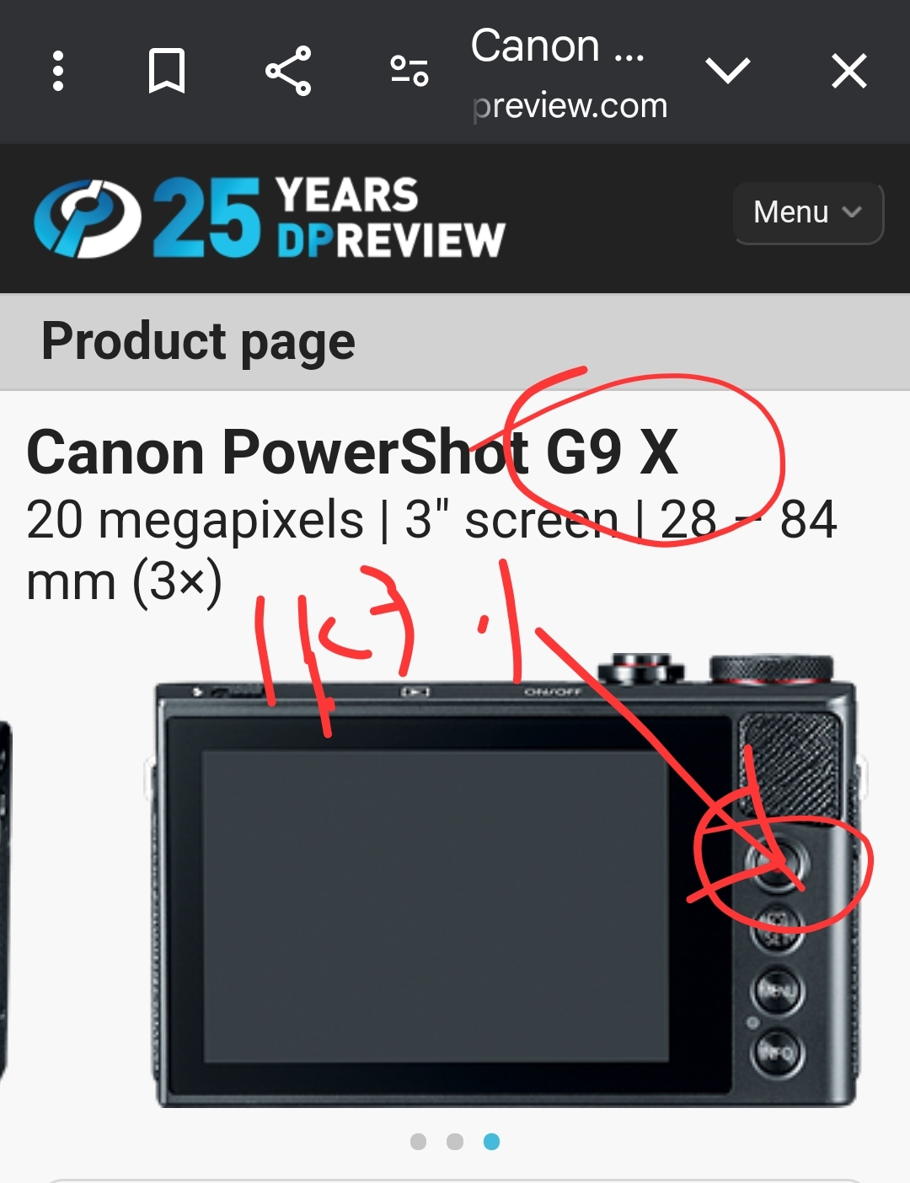Click the Canon PowerShot G9 X title
Viewport: 910px width, 1183px height.
pos(352,452)
